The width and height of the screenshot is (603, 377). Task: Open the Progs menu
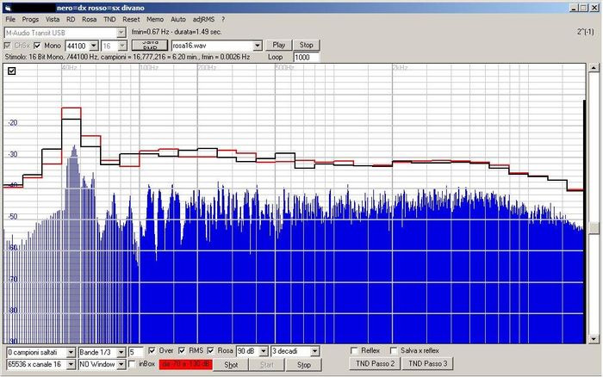pos(30,19)
